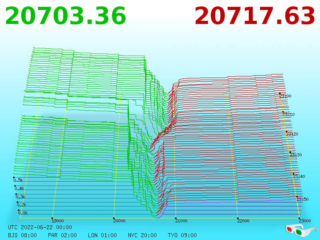The width and height of the screenshot is (320, 240).
Task: Click the green bid price 20703.36
Action: tap(66, 16)
